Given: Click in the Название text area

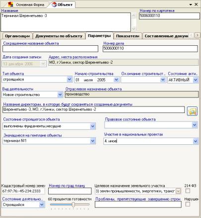Looking at the screenshot, I should [x=66, y=22].
